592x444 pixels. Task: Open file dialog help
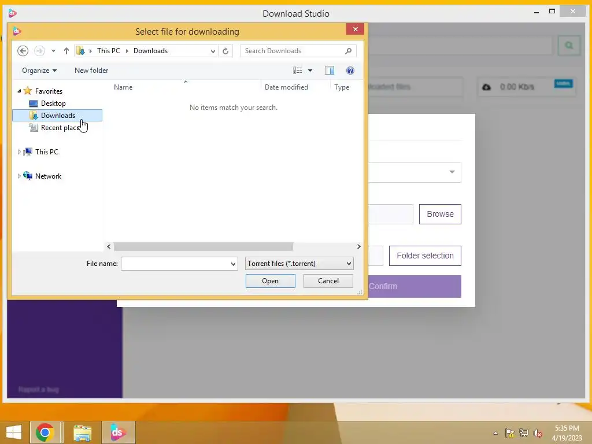[350, 71]
